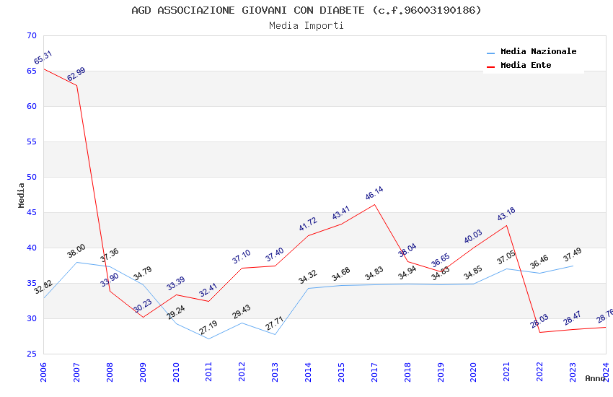The width and height of the screenshot is (613, 397).
Task: Click the 32.41 data label
Action: 208,290
